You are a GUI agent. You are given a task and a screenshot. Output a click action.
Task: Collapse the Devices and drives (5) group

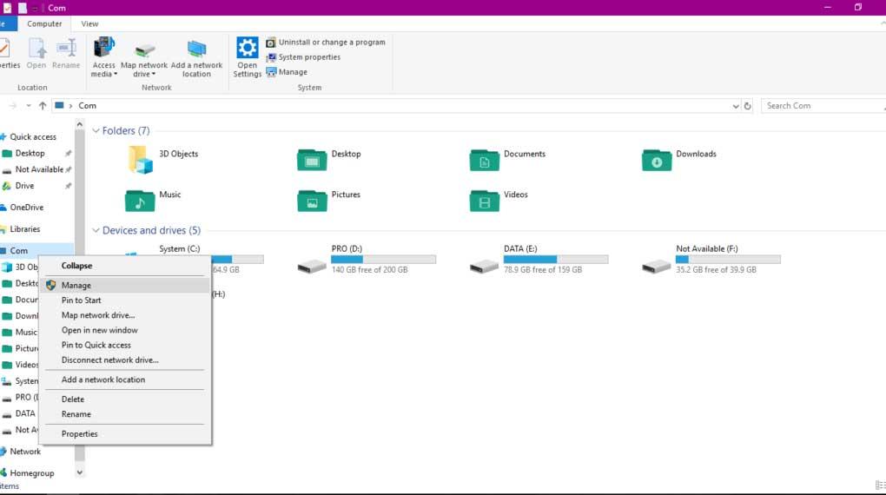[x=96, y=230]
